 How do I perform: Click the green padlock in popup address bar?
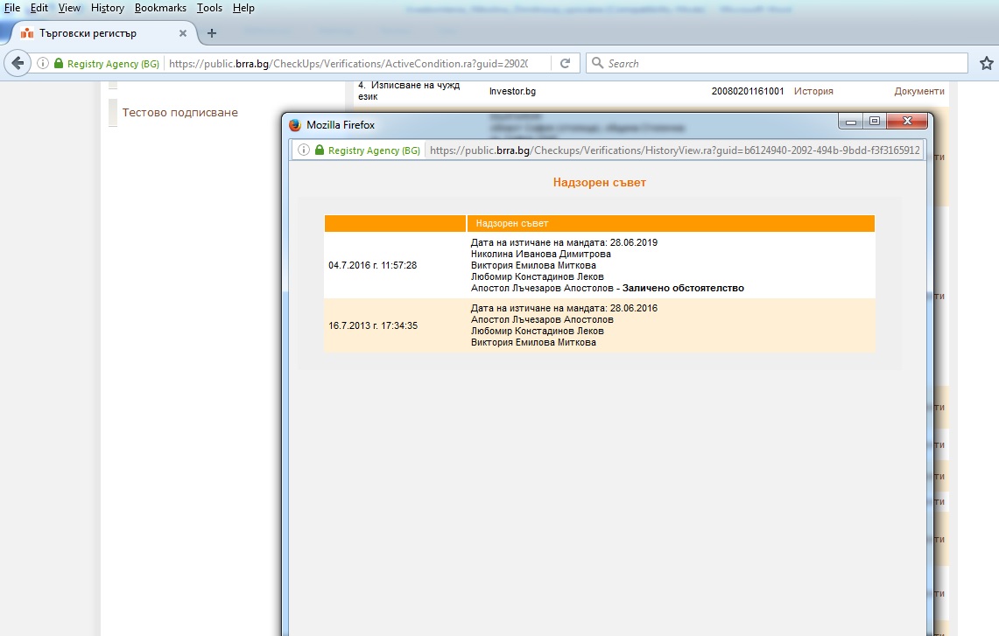coord(320,150)
